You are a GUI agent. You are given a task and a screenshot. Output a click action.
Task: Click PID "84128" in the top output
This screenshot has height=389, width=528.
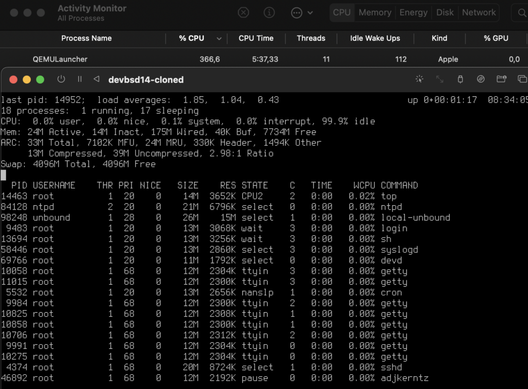click(x=14, y=207)
